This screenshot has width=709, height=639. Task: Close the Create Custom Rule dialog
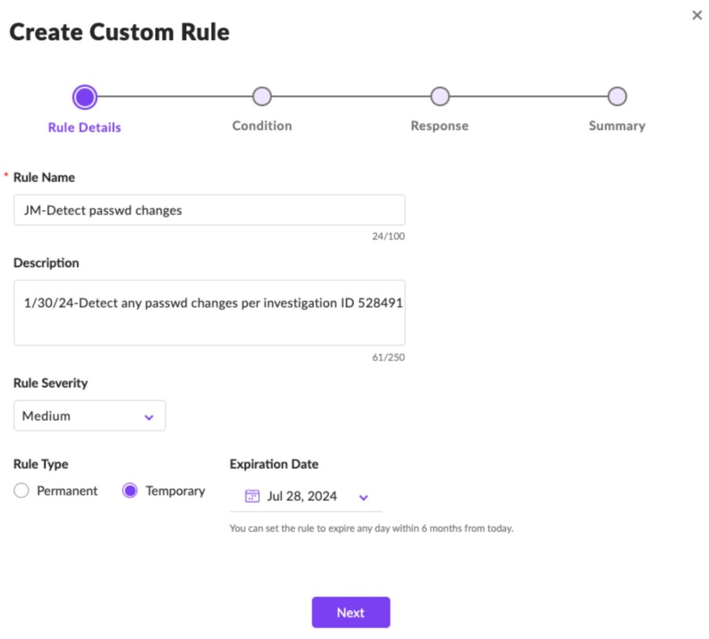[697, 15]
